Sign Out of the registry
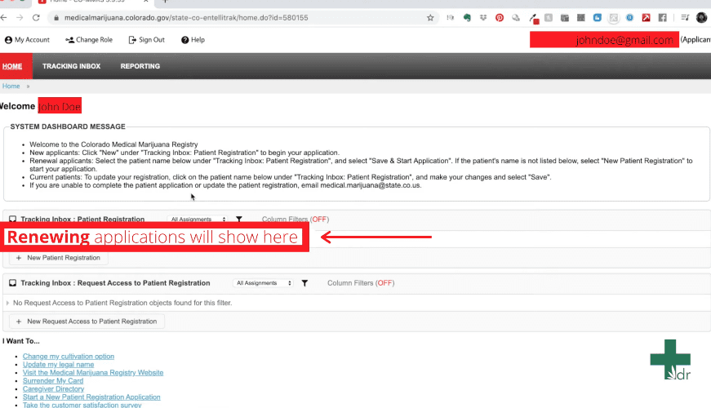Viewport: 711px width, 408px height. pos(146,40)
